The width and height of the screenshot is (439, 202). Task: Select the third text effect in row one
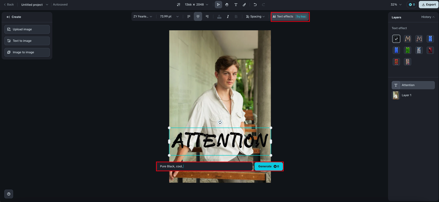pos(419,39)
